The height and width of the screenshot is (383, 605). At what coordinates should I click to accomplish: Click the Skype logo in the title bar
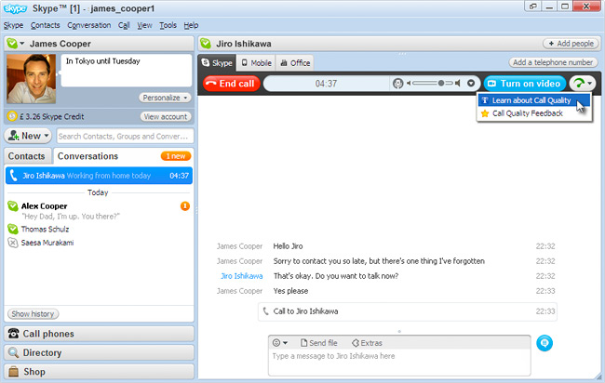pos(15,8)
